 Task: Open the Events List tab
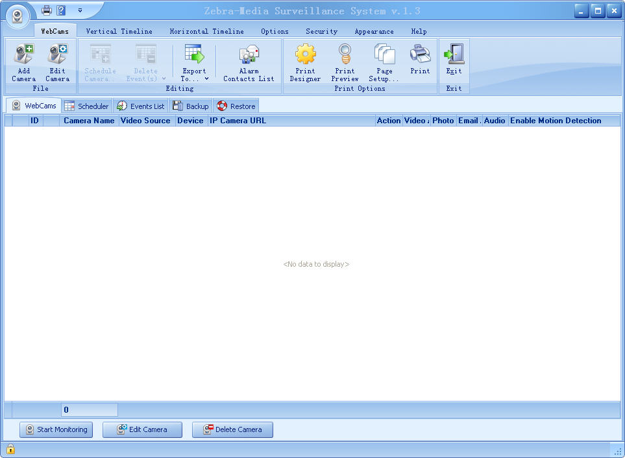(141, 106)
